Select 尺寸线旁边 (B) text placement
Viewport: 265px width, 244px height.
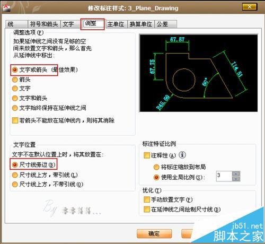(15, 165)
